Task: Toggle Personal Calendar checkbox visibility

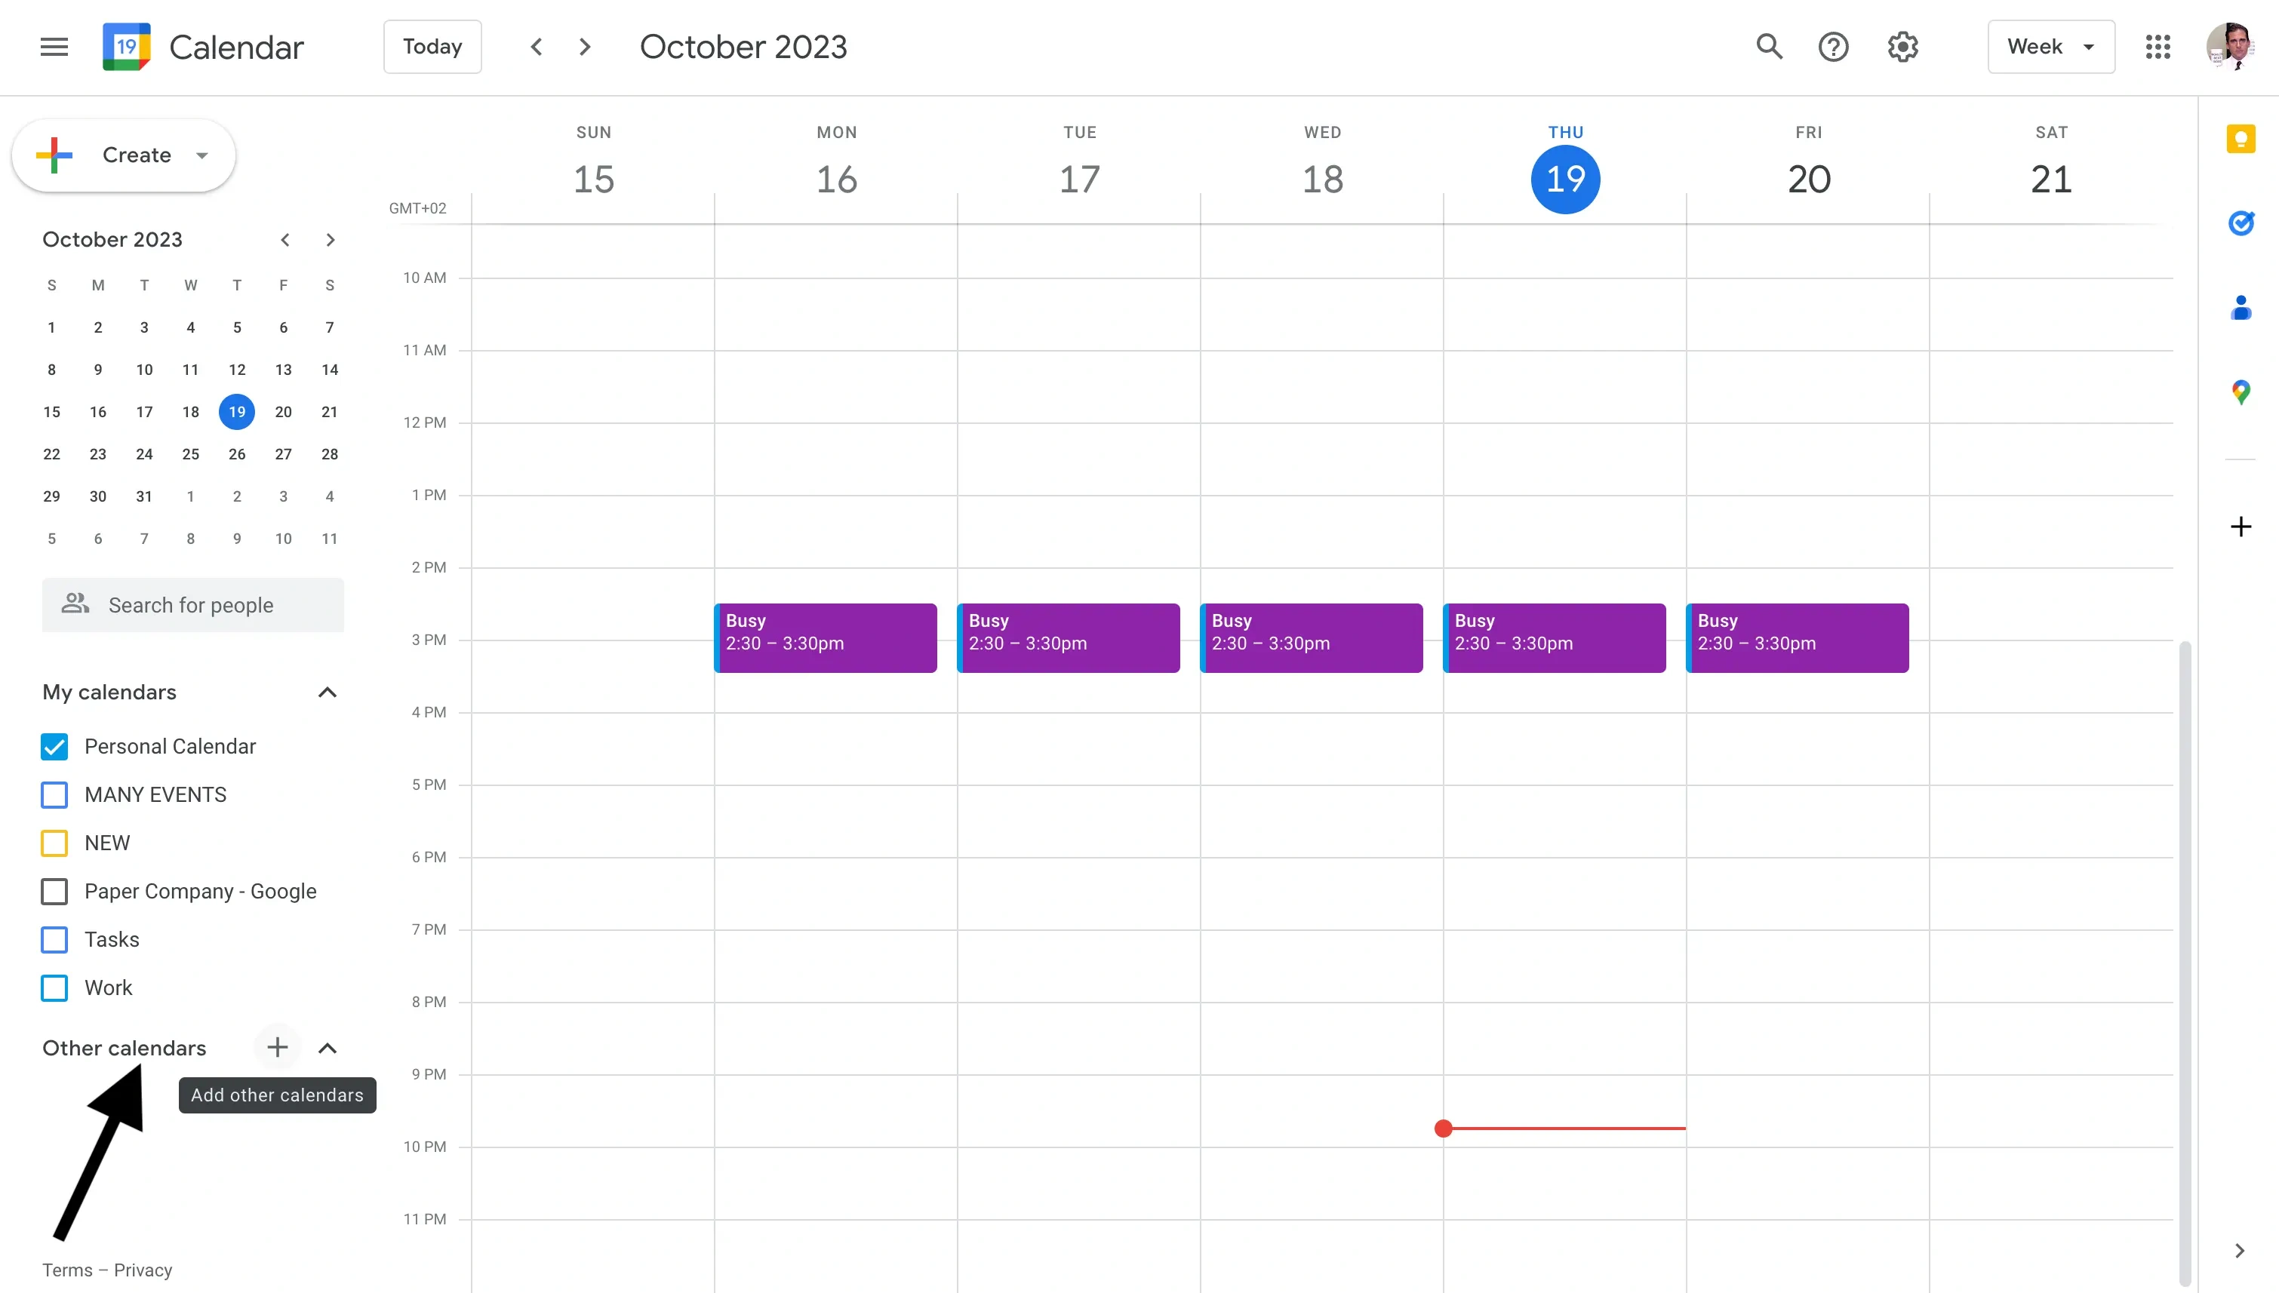Action: [x=55, y=745]
